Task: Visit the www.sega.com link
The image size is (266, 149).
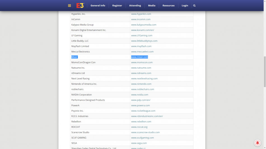Action: point(139,143)
